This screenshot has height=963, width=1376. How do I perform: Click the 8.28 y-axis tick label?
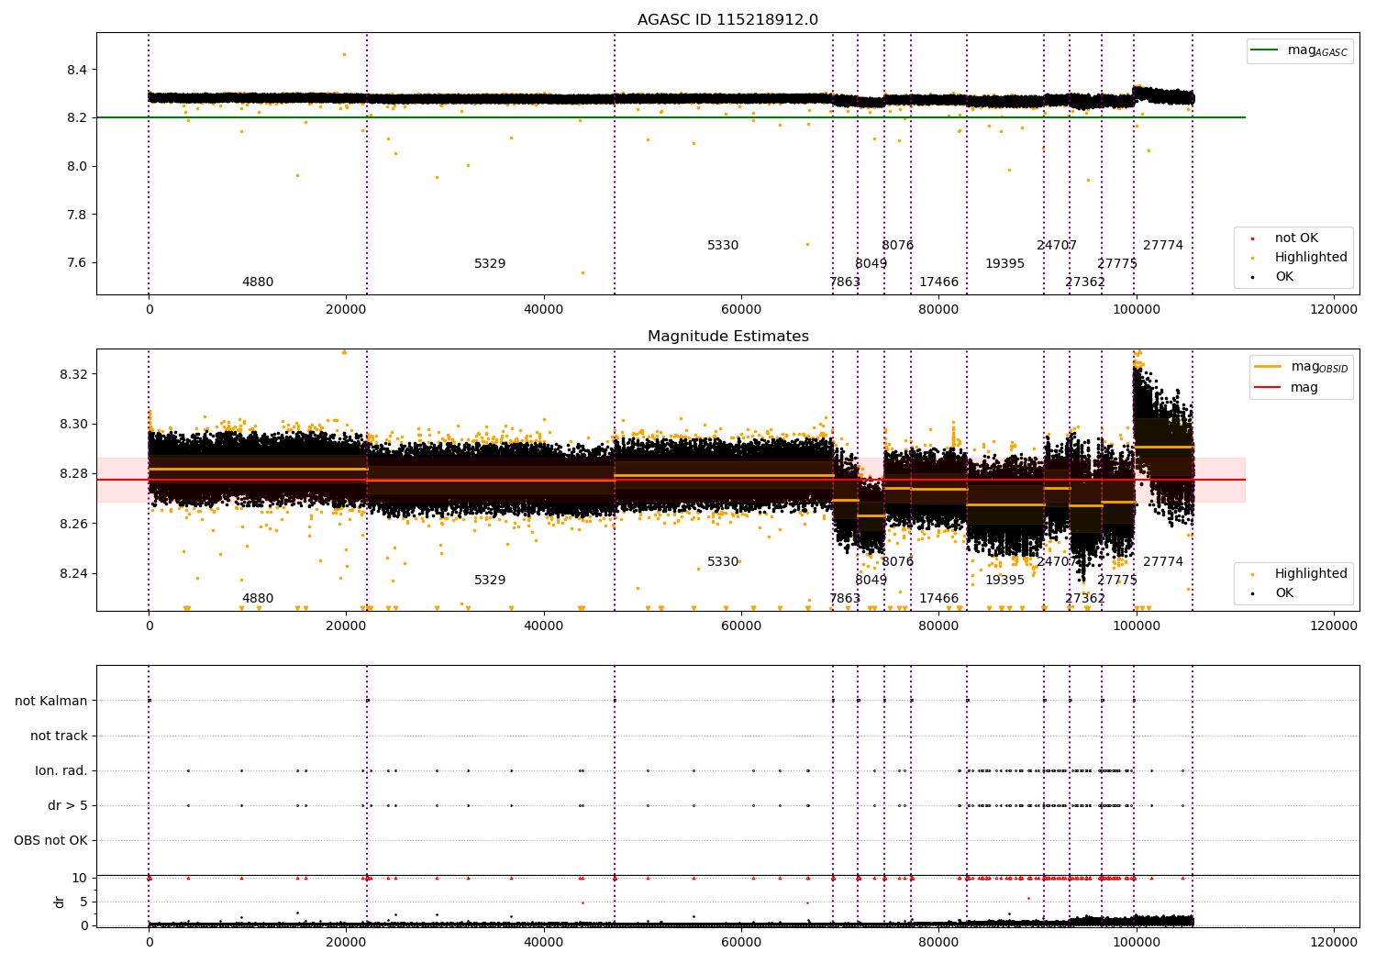[x=73, y=474]
